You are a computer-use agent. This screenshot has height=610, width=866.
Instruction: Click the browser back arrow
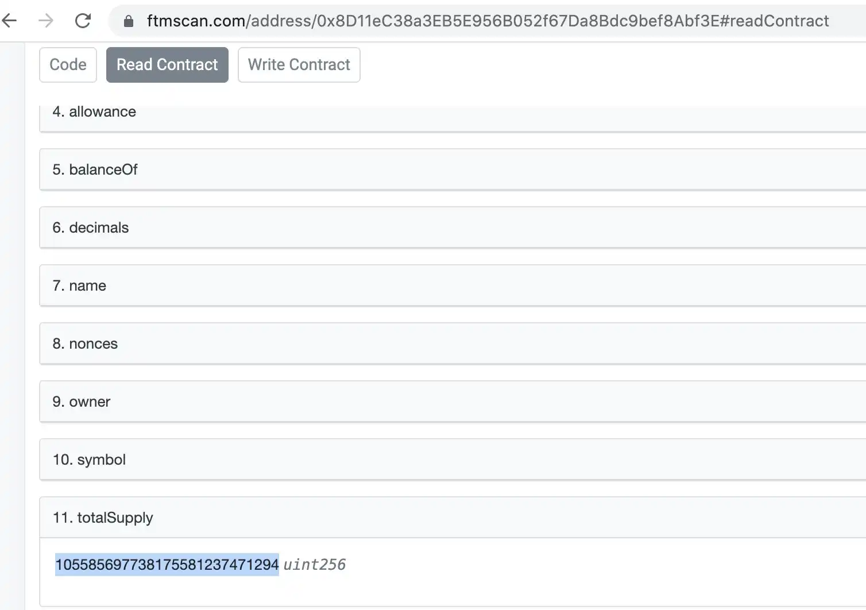pos(9,21)
